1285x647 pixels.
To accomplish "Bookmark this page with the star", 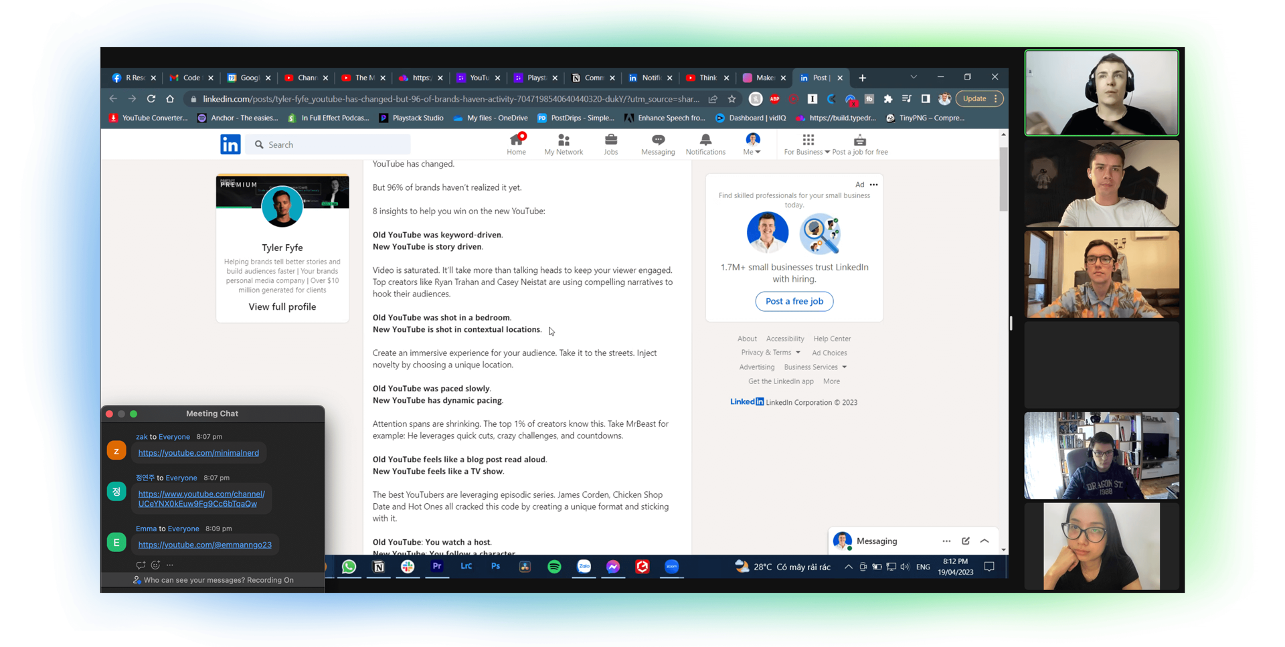I will click(x=732, y=99).
